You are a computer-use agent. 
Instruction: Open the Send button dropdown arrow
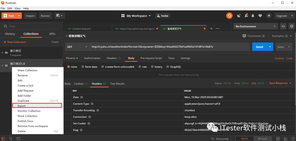point(270,47)
